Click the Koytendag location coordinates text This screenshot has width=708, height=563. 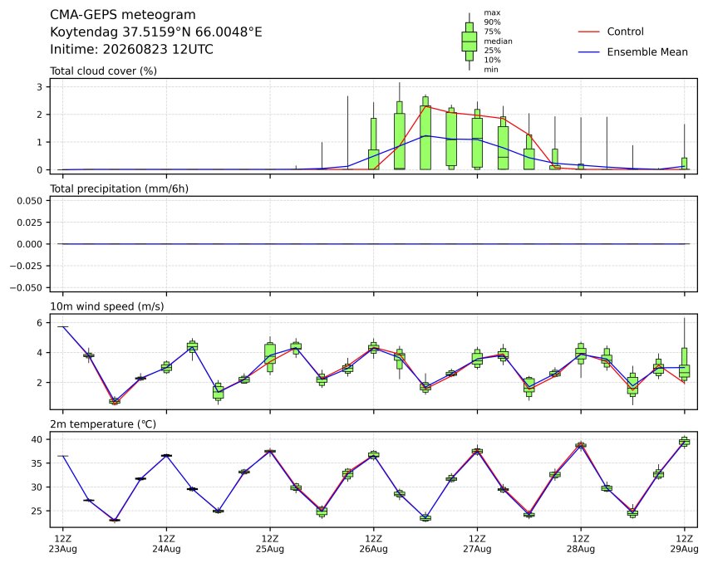pyautogui.click(x=155, y=32)
